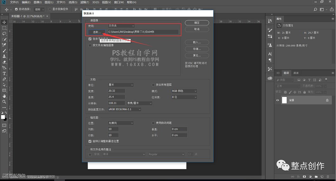This screenshot has width=336, height=181.
Task: Click the 存储... button
Action: point(197,49)
